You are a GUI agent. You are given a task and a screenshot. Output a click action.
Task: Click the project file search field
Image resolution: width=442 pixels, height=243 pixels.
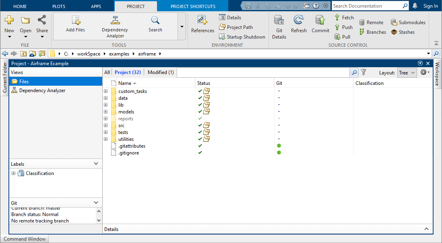263,72
